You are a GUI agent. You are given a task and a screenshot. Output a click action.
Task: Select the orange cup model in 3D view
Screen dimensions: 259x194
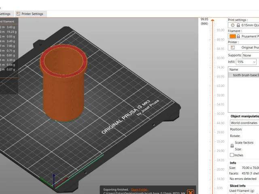64,84
